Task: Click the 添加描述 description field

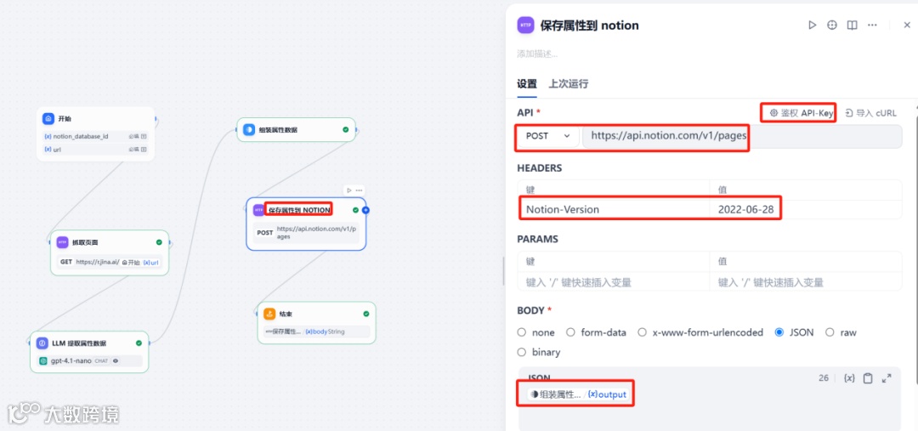Action: (x=537, y=54)
